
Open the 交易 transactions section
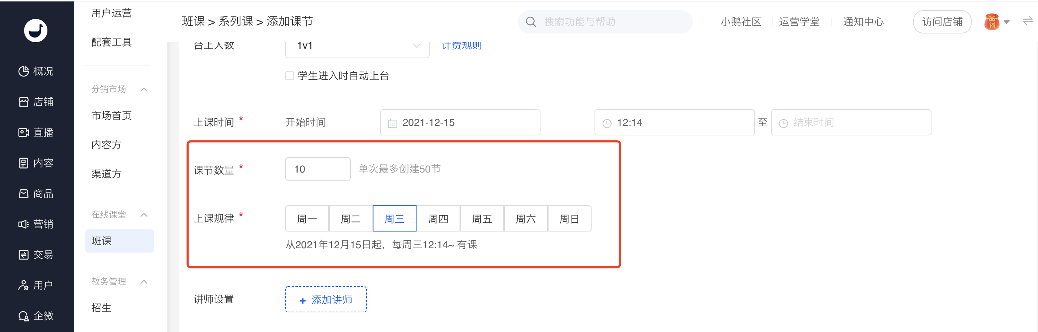tap(36, 255)
